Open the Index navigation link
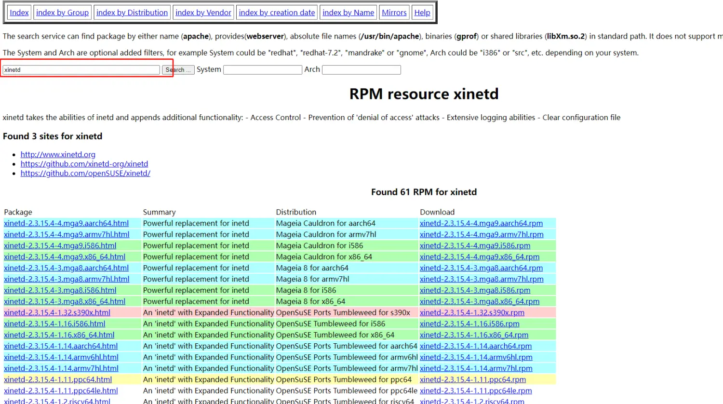The width and height of the screenshot is (723, 404). (x=19, y=13)
